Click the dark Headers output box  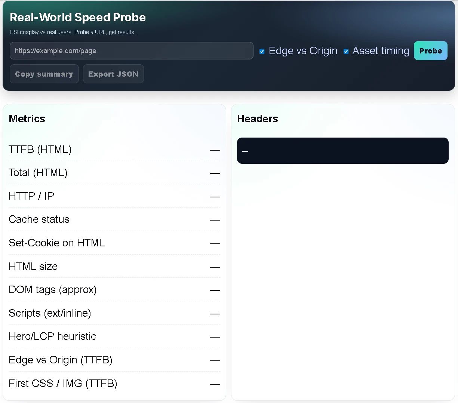[342, 150]
